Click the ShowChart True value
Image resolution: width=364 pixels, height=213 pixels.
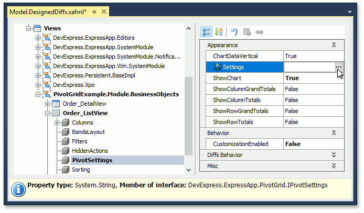[x=314, y=78]
